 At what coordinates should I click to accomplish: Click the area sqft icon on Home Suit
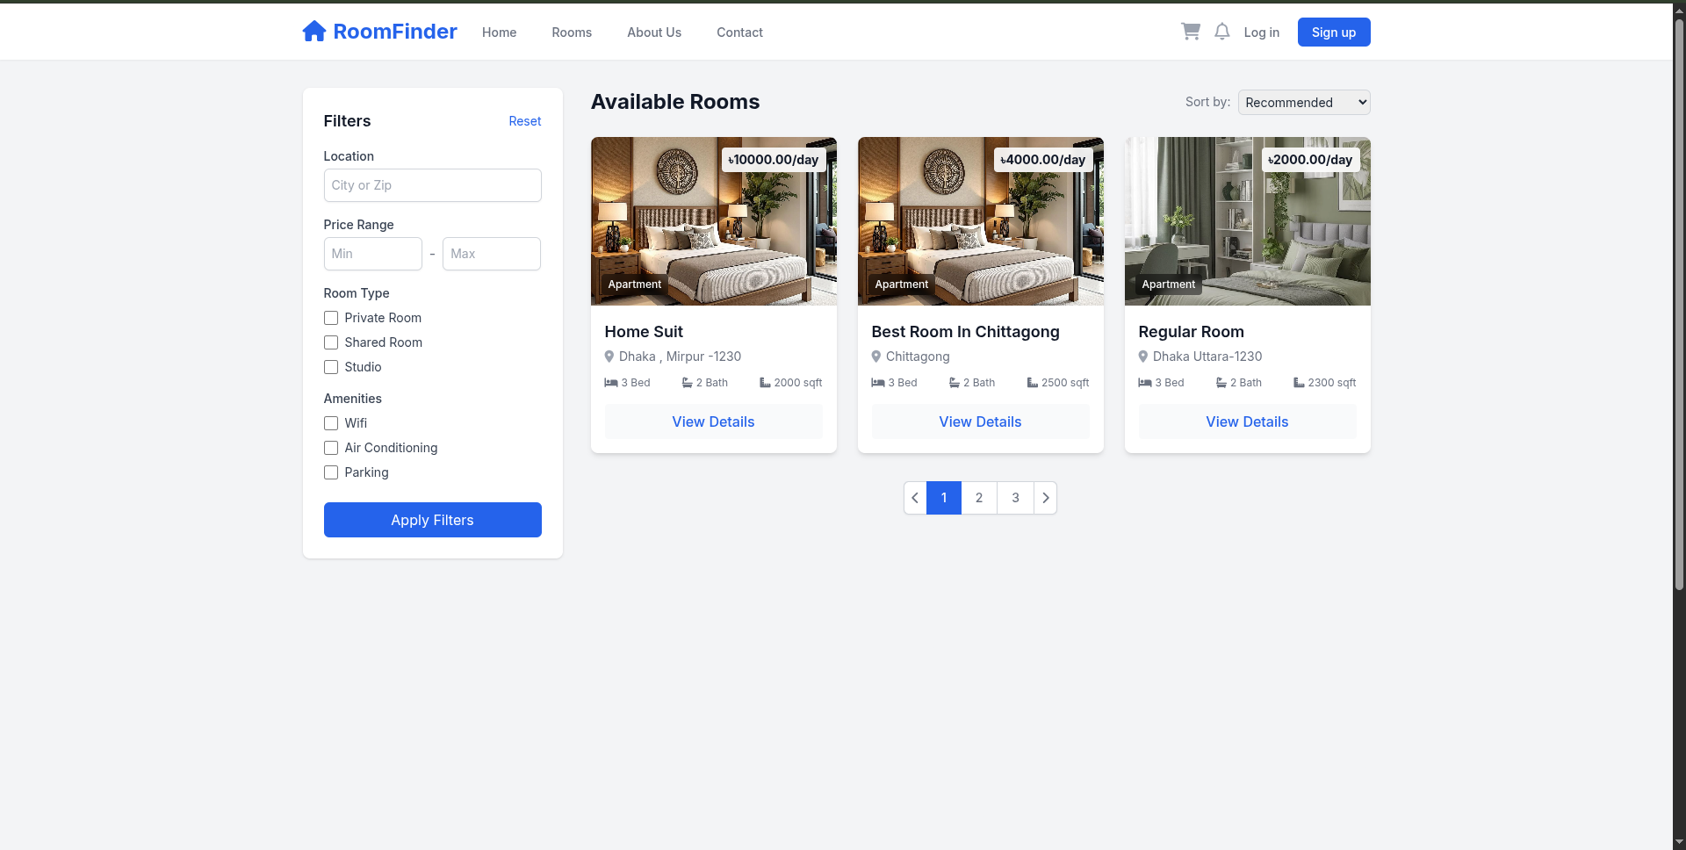(x=765, y=383)
